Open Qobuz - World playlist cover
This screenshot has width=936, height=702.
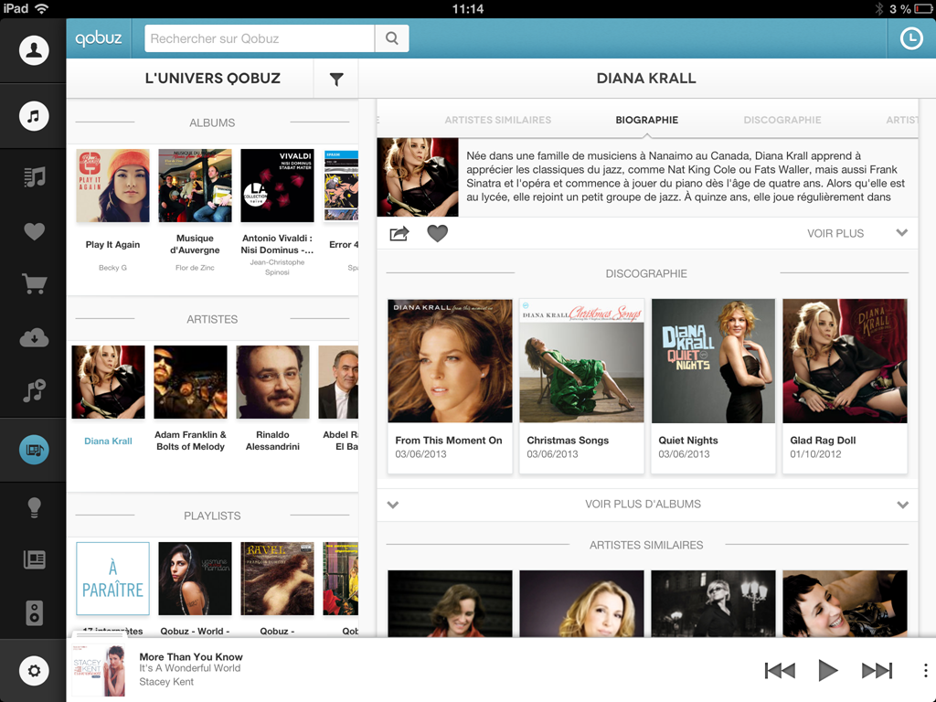pyautogui.click(x=195, y=579)
